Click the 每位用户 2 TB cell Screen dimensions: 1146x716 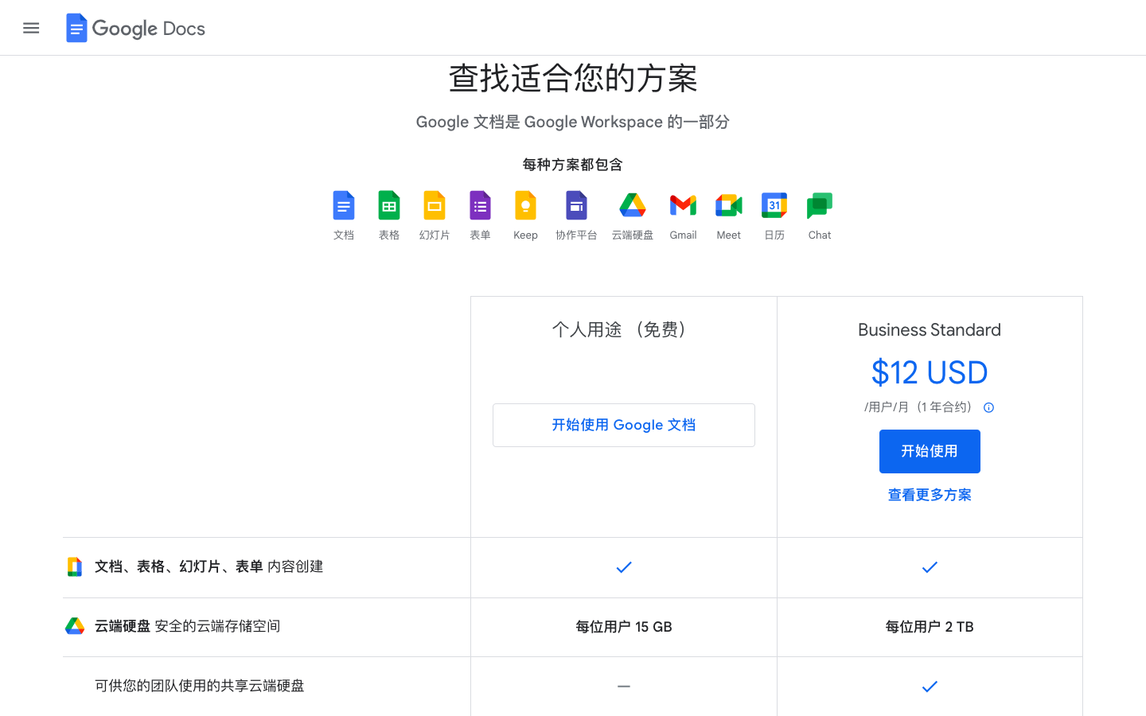point(930,627)
